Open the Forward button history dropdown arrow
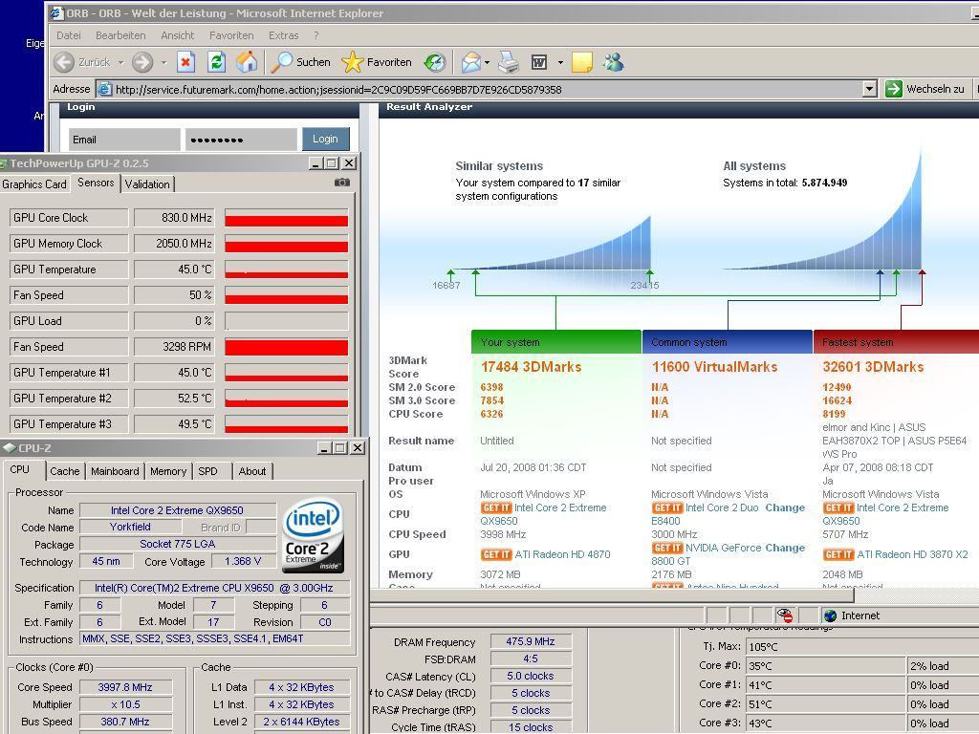979x734 pixels. (163, 62)
